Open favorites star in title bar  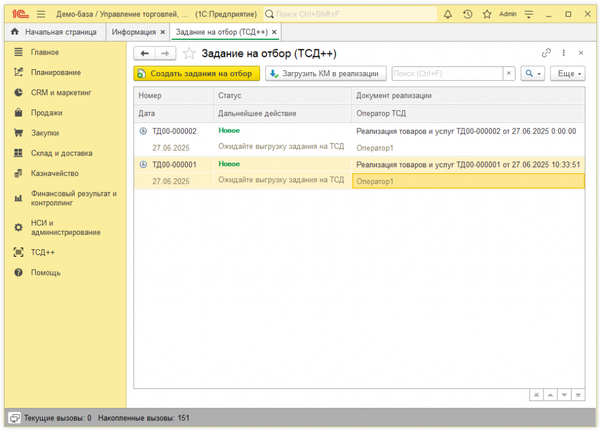[x=487, y=14]
